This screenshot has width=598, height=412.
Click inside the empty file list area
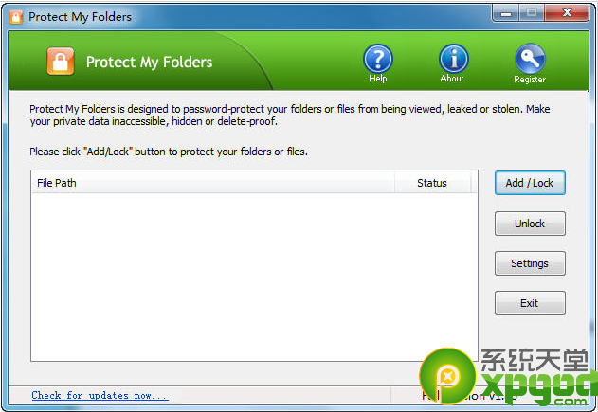pyautogui.click(x=254, y=277)
